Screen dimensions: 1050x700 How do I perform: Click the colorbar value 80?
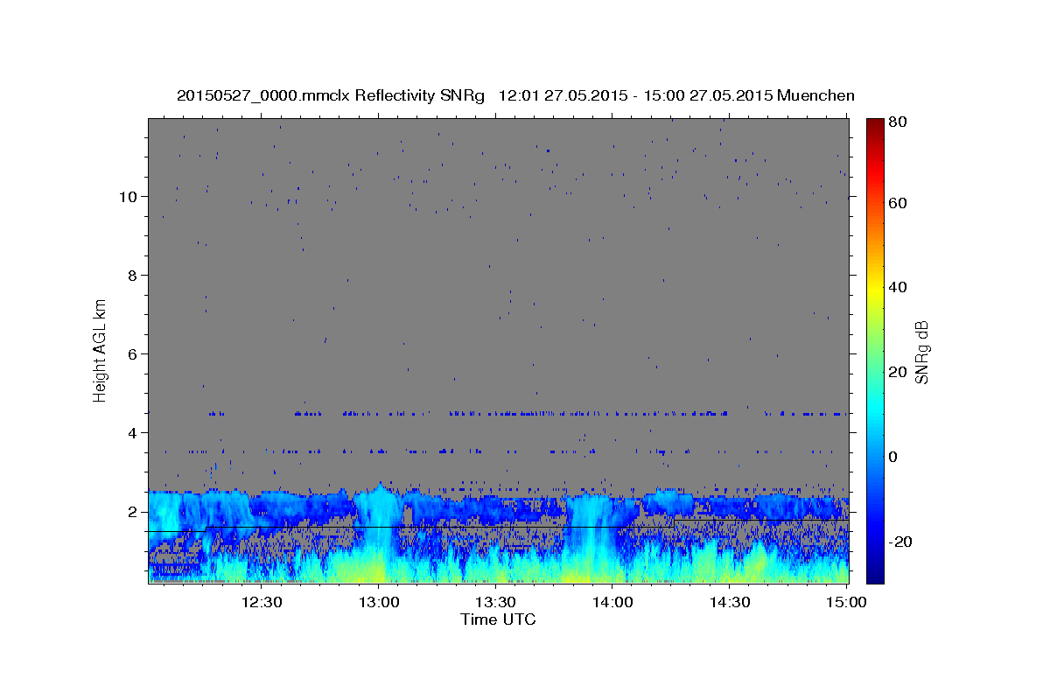(897, 122)
